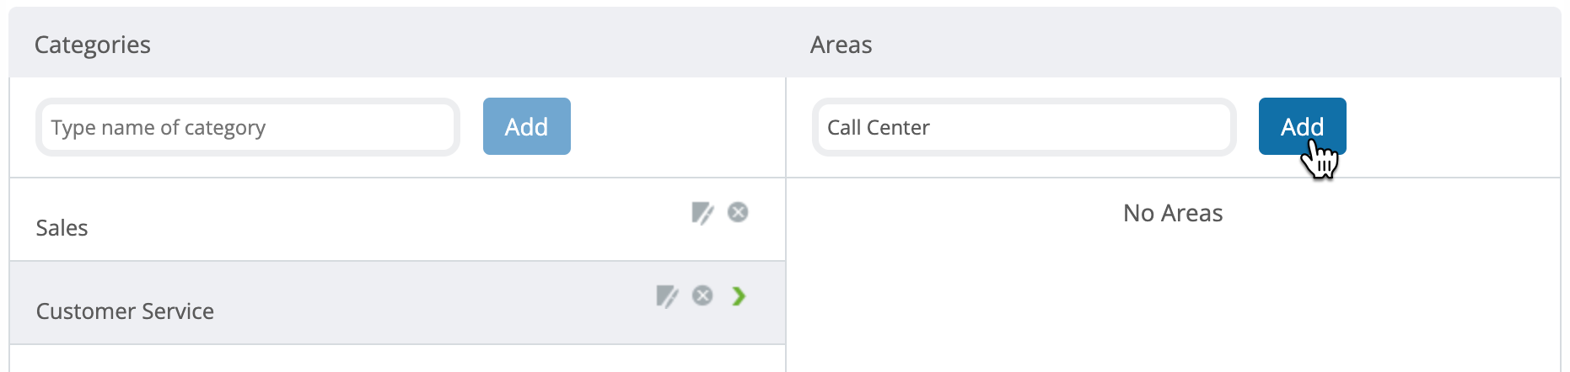This screenshot has width=1570, height=372.
Task: Select the Customer Service row
Action: click(397, 303)
